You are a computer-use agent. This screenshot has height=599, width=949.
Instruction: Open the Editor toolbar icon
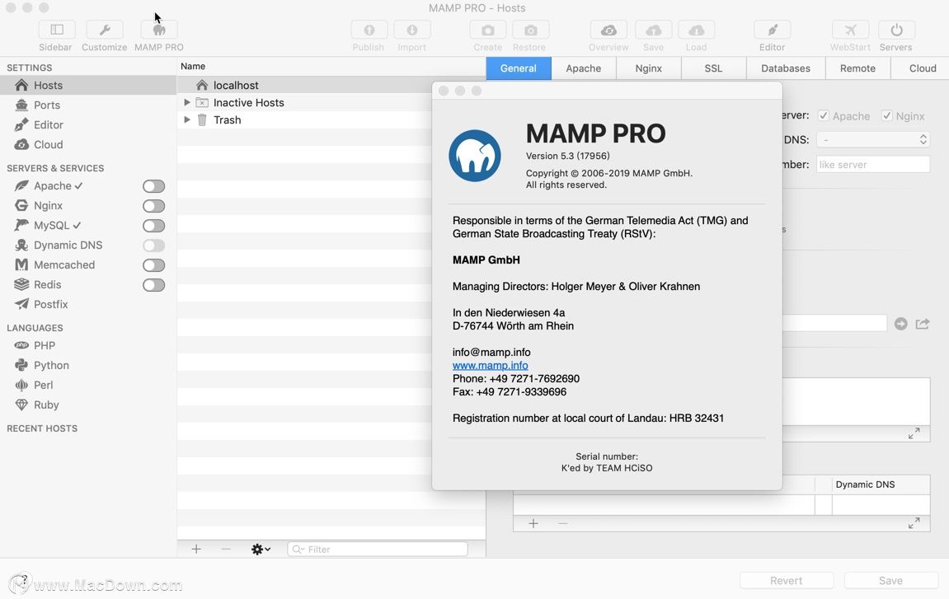773,30
